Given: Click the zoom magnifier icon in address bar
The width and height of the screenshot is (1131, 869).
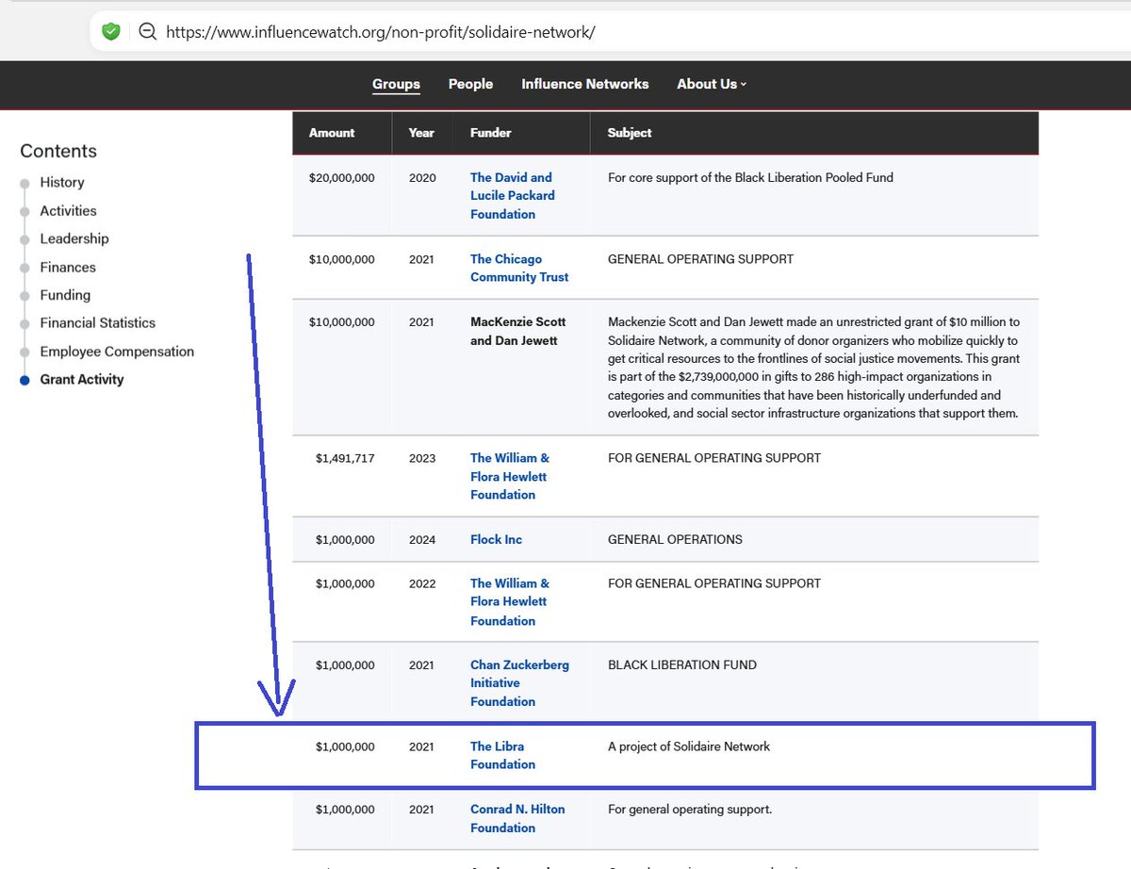Looking at the screenshot, I should [147, 31].
